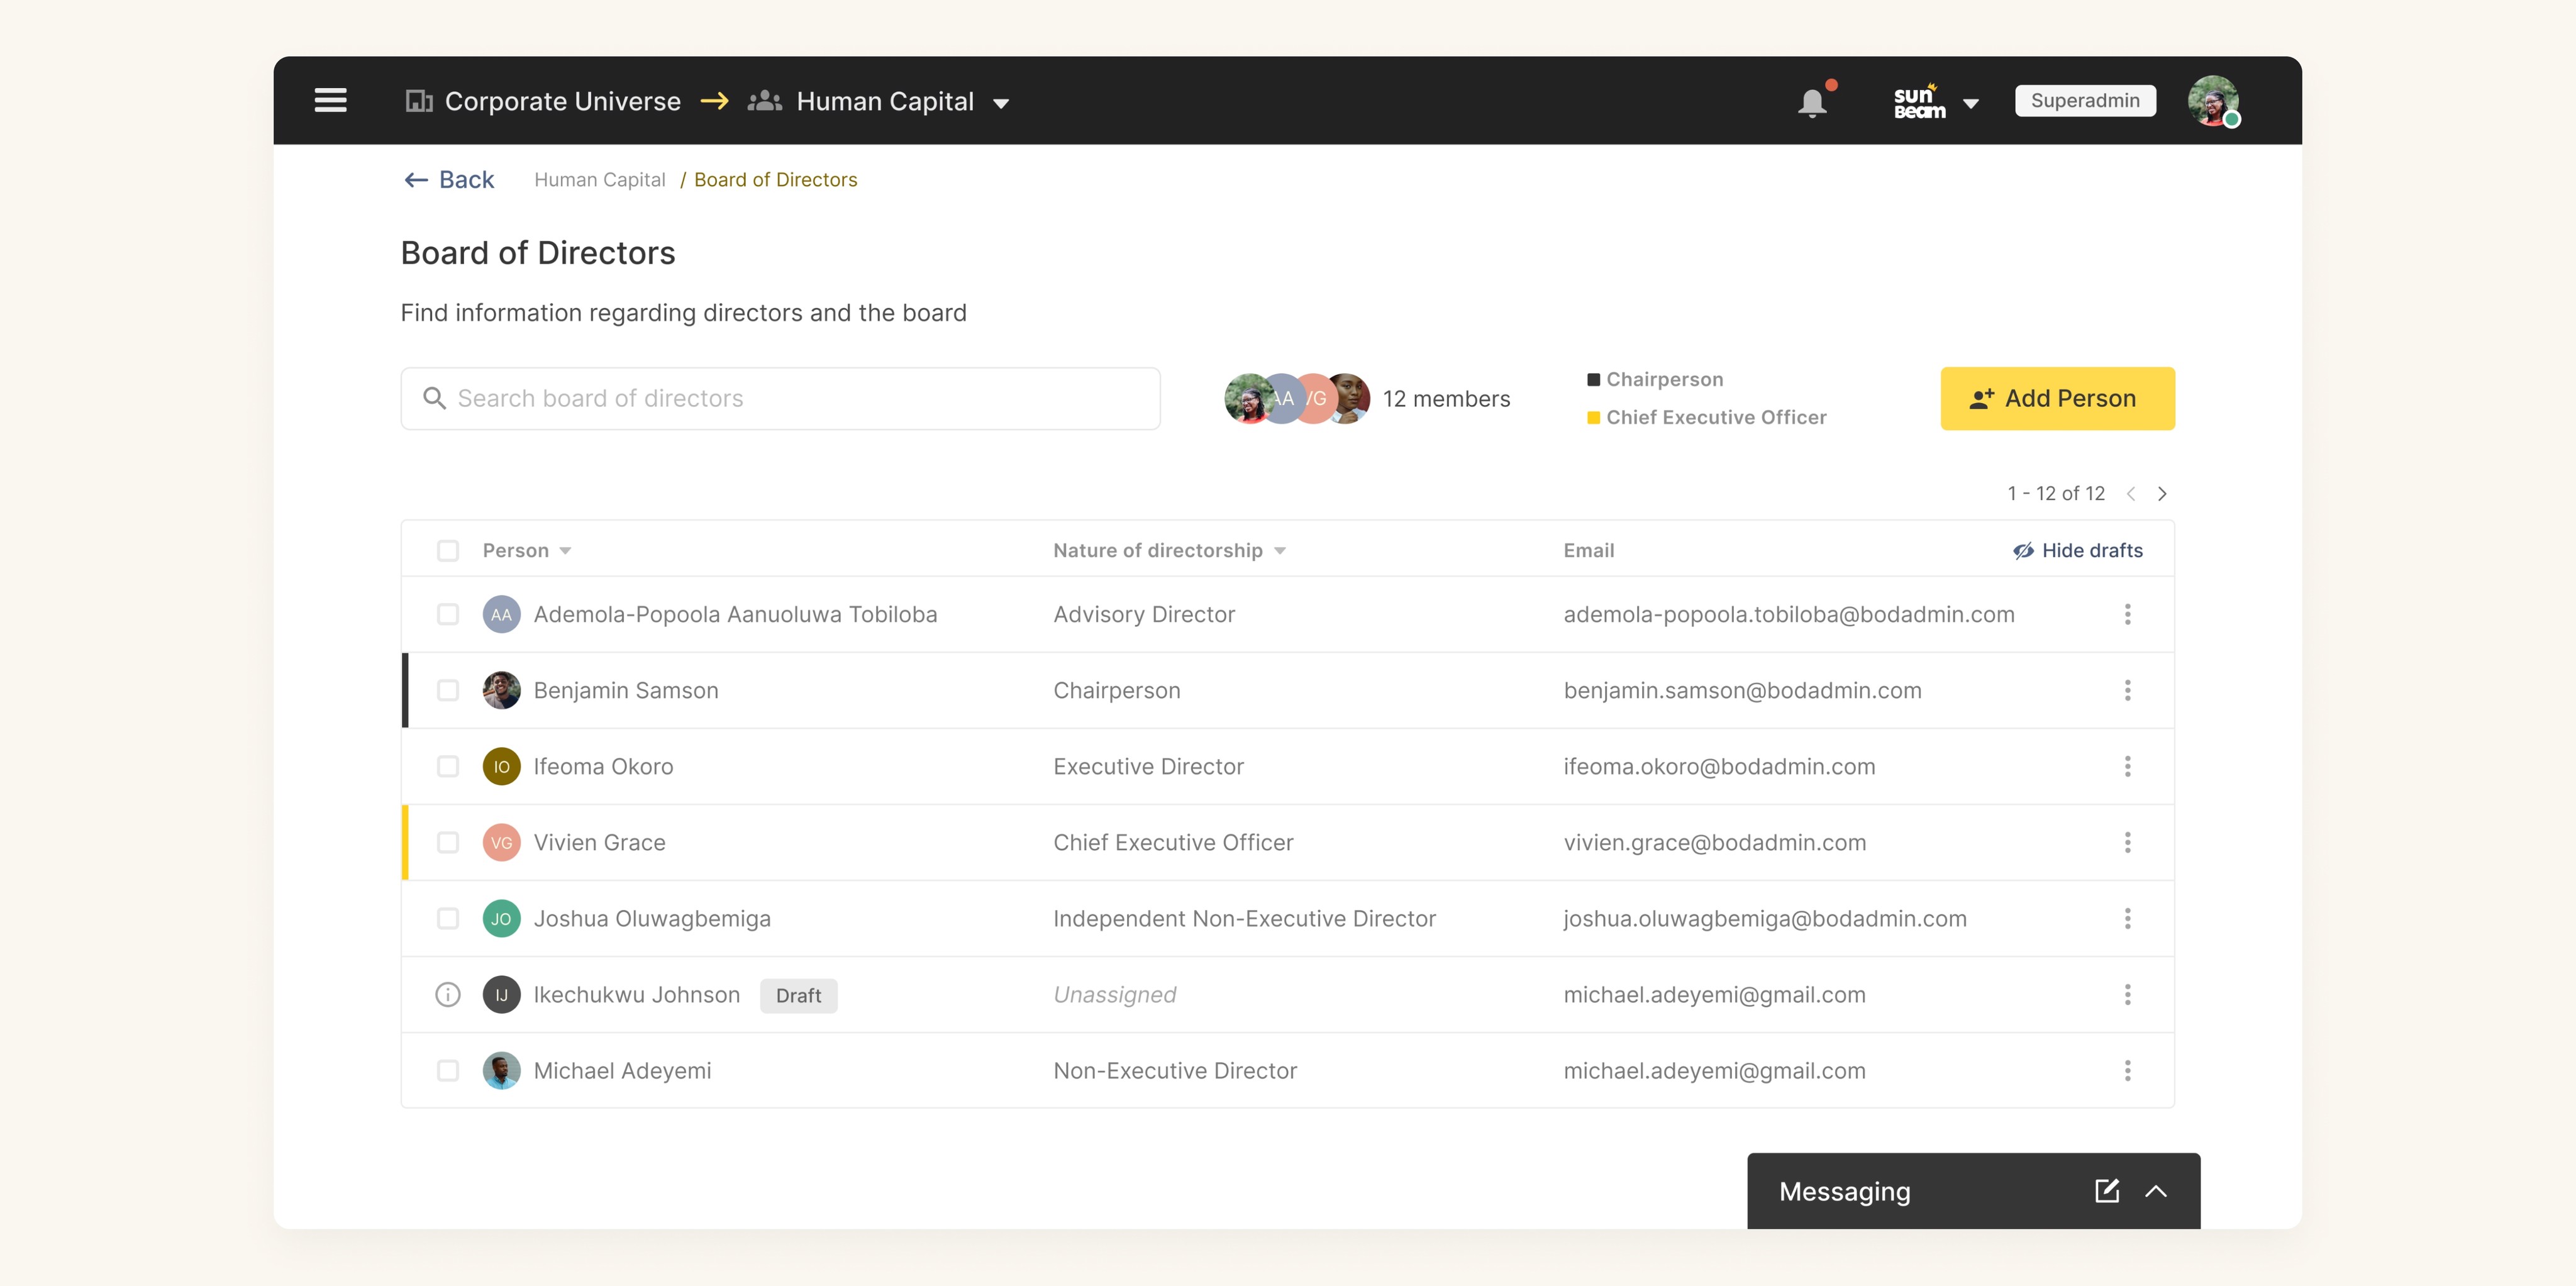Viewport: 2576px width, 1286px height.
Task: Open the notifications bell
Action: (x=1812, y=102)
